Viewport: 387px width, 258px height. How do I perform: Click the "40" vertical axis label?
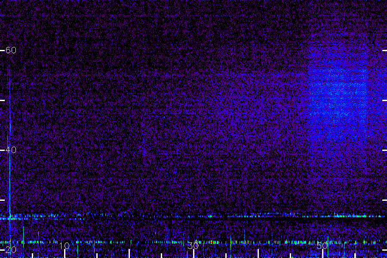11,150
